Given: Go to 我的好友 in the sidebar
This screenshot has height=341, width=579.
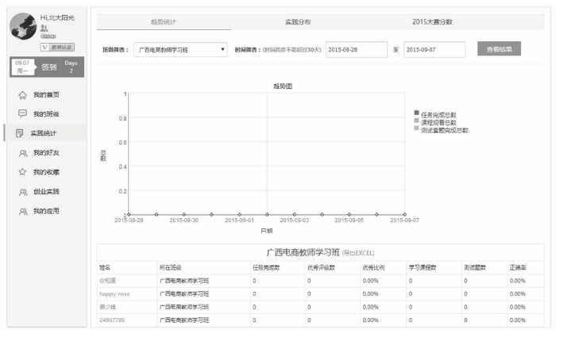Looking at the screenshot, I should [47, 152].
